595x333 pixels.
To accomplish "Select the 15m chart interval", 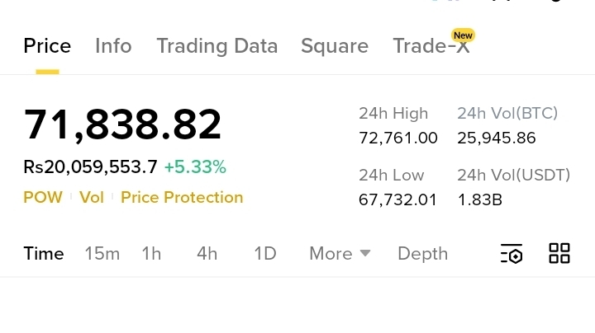I will (102, 254).
